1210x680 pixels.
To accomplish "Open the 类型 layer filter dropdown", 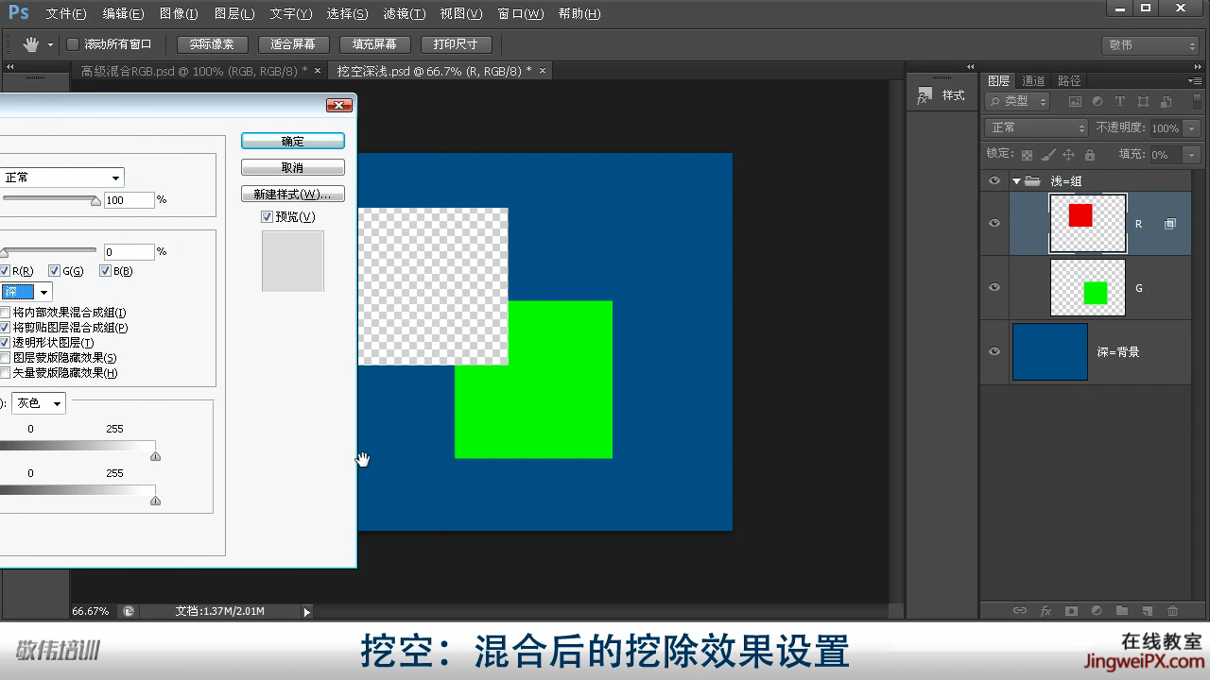I will [1017, 102].
